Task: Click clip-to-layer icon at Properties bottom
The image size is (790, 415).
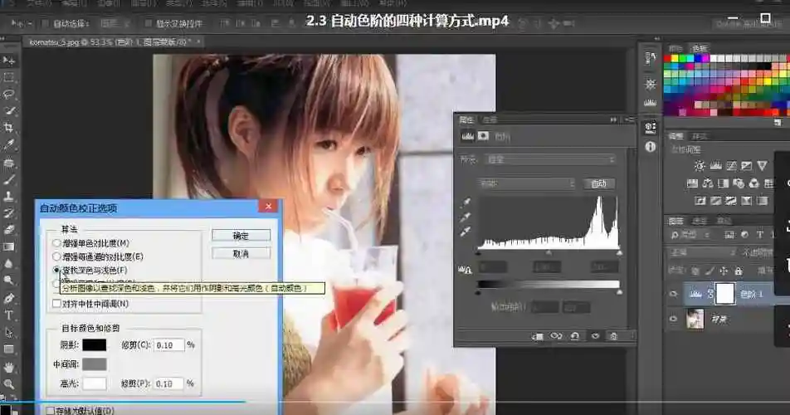Action: 538,336
